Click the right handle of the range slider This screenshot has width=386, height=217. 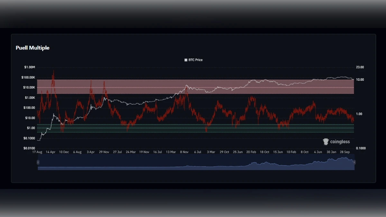point(354,162)
